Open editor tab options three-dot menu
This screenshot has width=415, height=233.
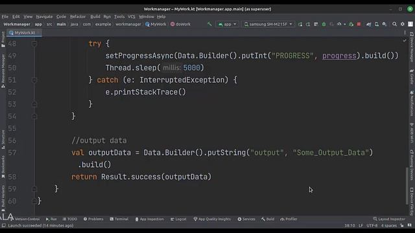click(405, 32)
